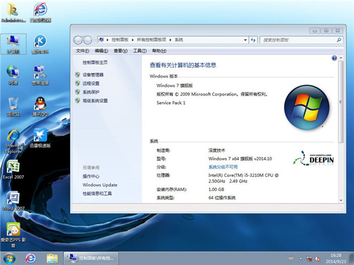Launch Excel 2007 desktop shortcut
Image resolution: width=354 pixels, height=265 pixels.
point(13,170)
